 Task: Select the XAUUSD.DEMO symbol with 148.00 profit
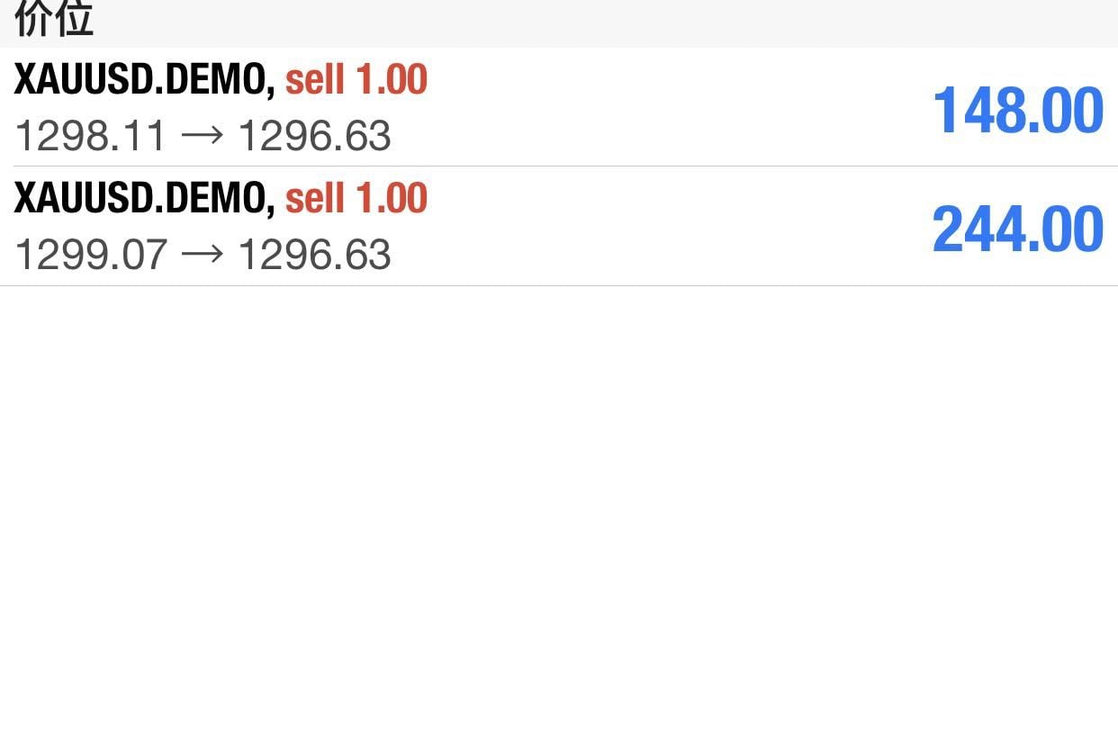point(144,80)
